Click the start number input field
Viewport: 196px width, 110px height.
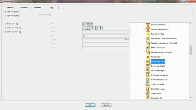(x=45, y=16)
